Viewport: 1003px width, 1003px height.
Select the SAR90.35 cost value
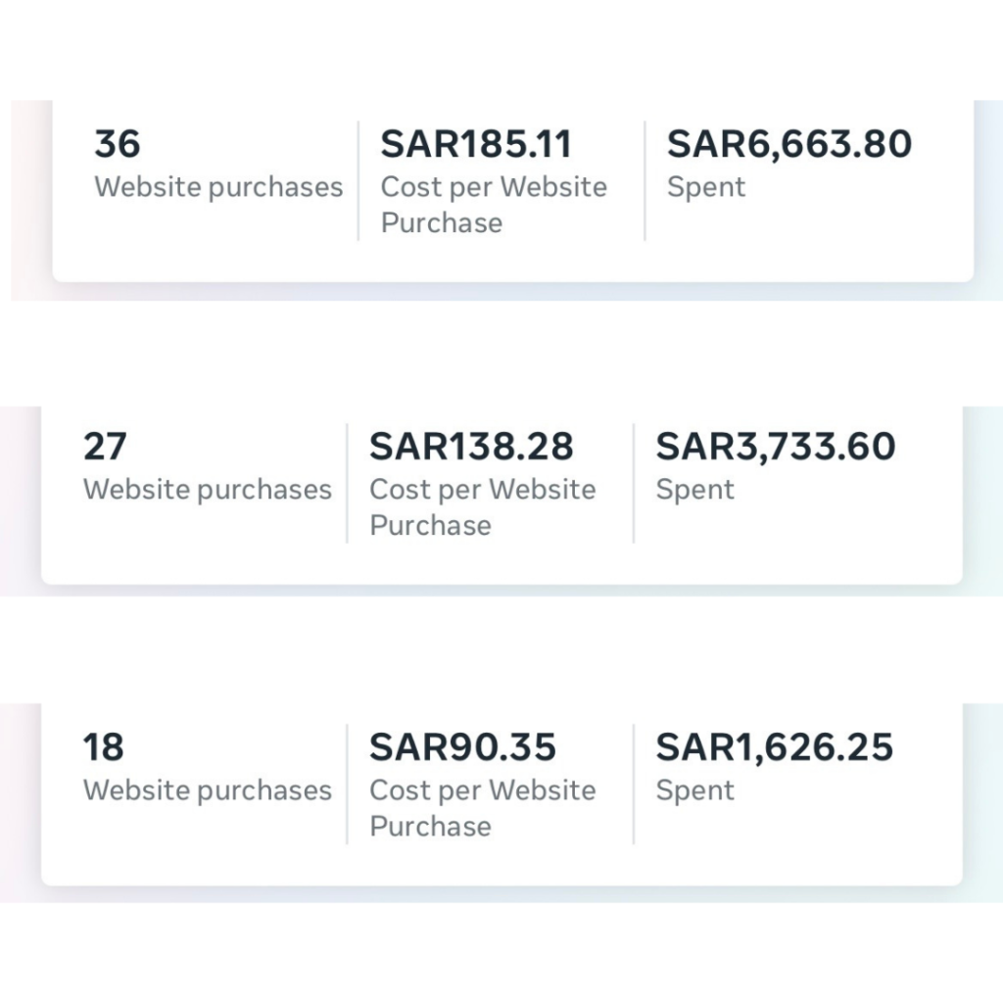(x=462, y=746)
